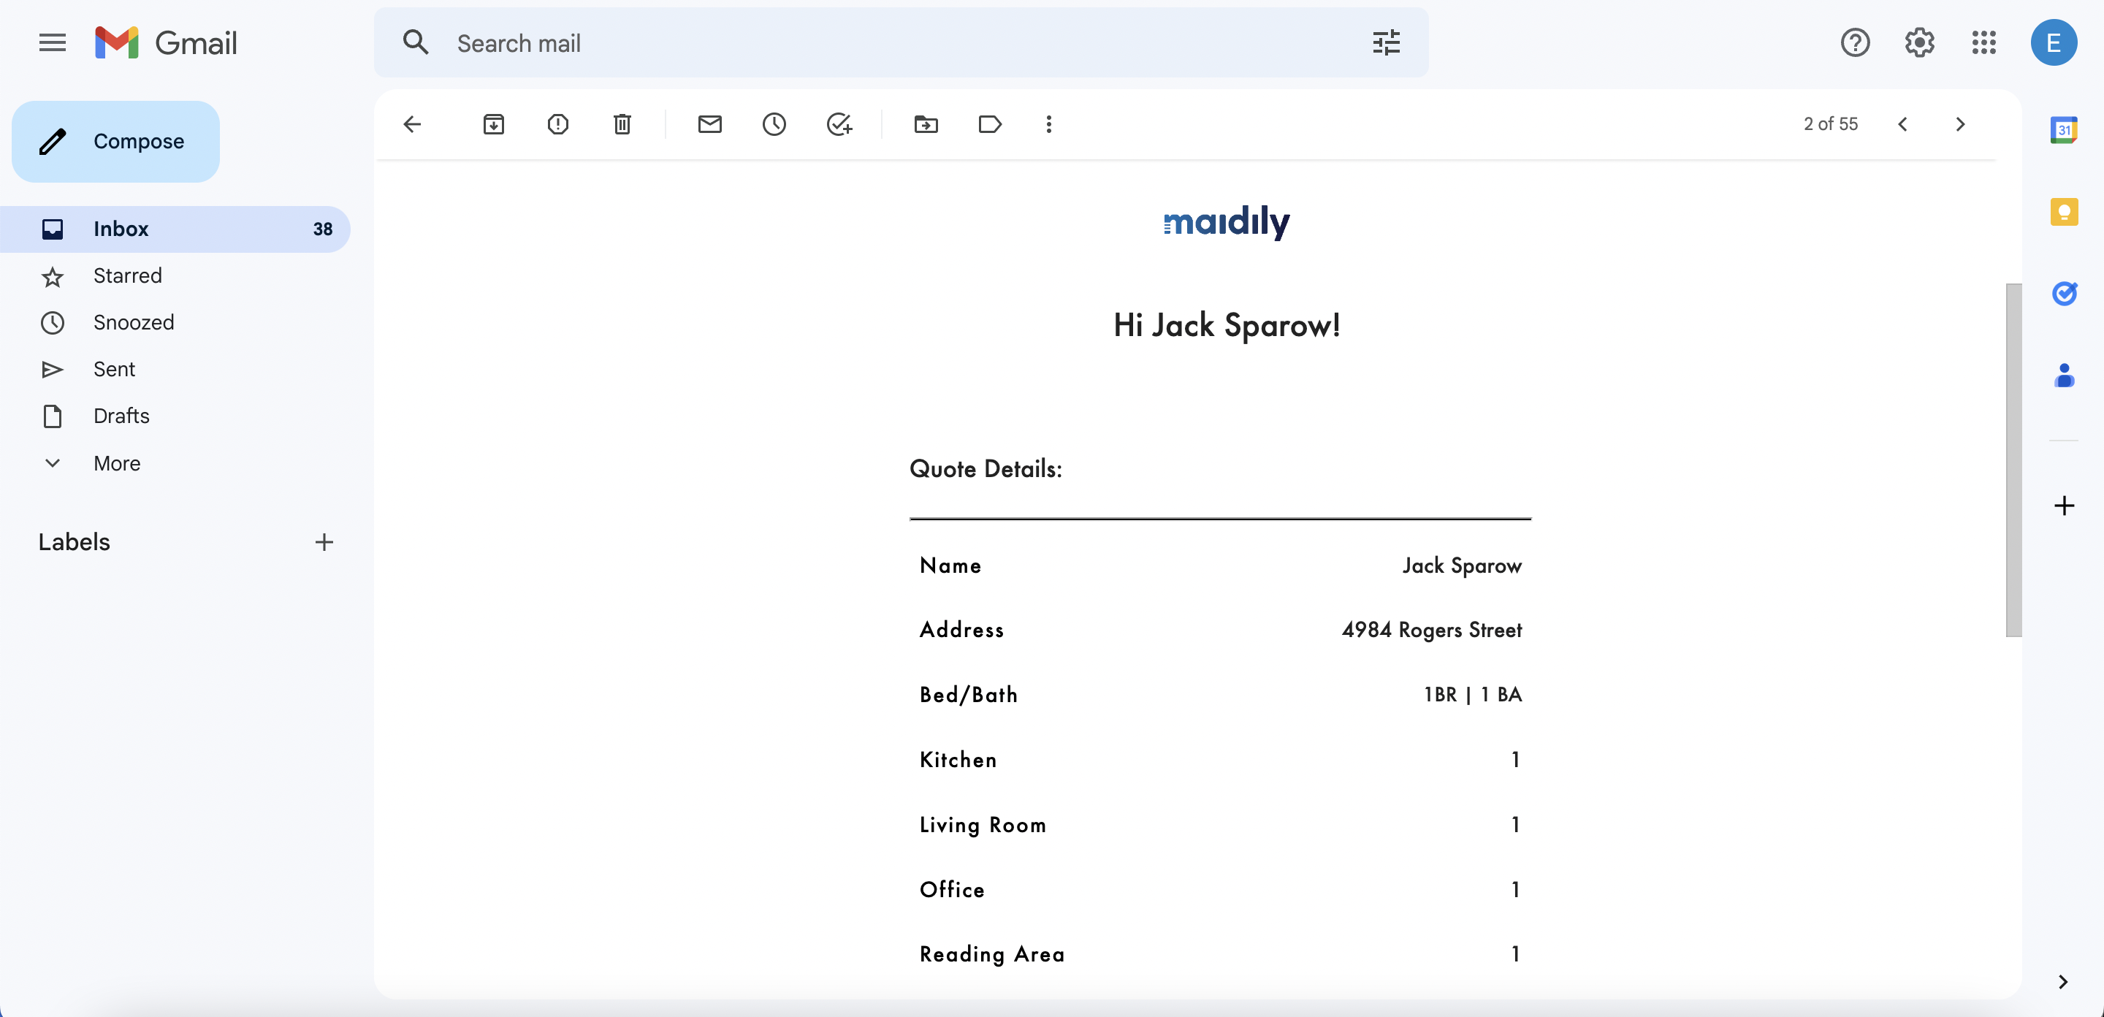Report this email as spam
Screen dimensions: 2104x1017
coord(558,124)
